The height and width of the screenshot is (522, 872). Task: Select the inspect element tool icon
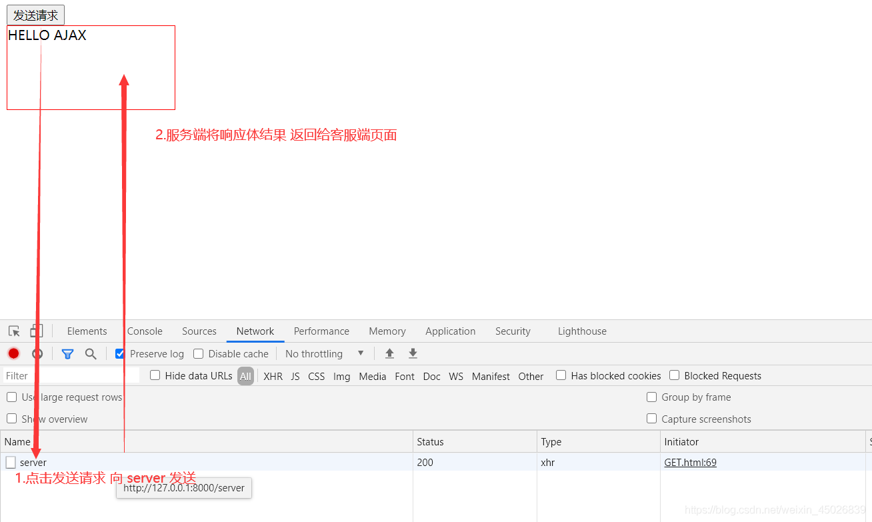(13, 331)
